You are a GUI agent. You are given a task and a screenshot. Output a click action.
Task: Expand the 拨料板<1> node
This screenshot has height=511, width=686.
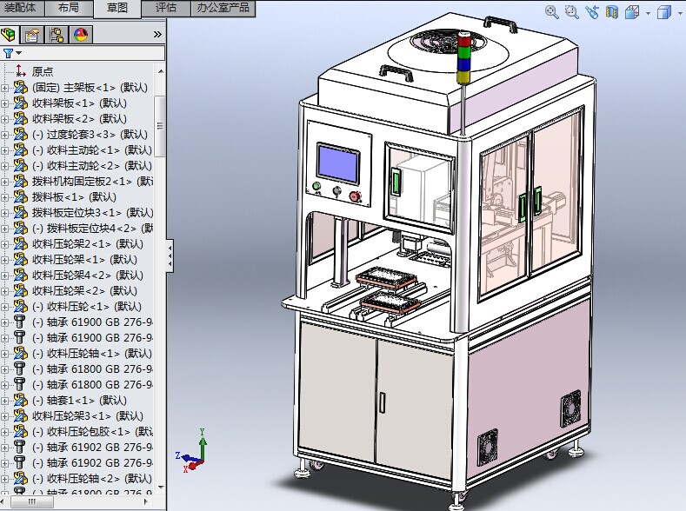pyautogui.click(x=5, y=197)
